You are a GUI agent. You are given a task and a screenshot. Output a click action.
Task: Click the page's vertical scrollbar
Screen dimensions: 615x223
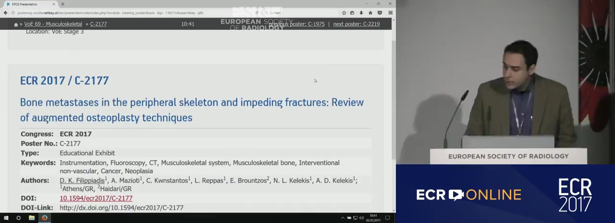coord(394,101)
